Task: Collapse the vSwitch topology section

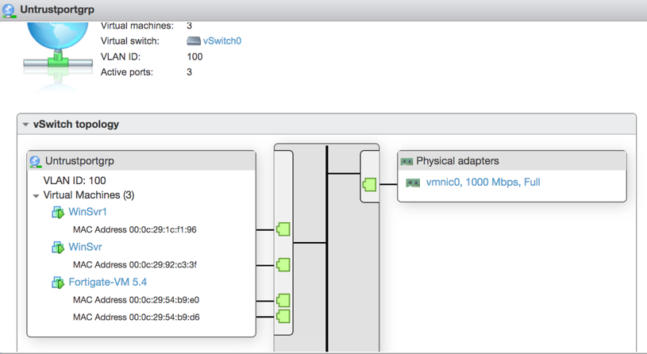Action: [25, 124]
